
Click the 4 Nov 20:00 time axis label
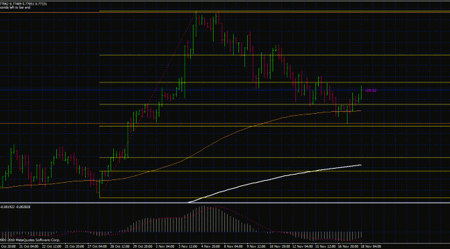tap(210, 246)
